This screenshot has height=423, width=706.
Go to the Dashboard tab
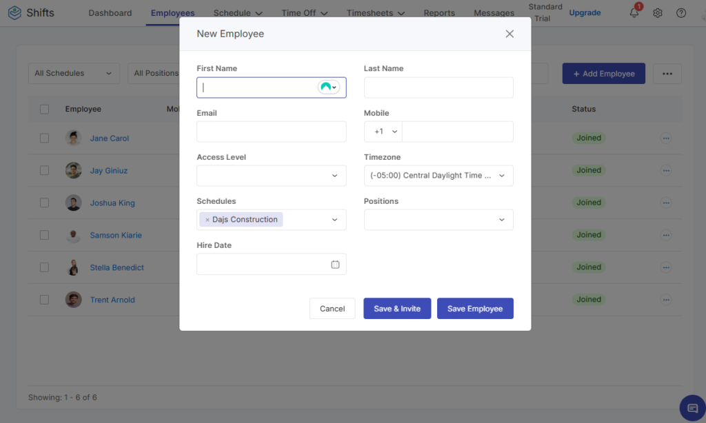(110, 13)
